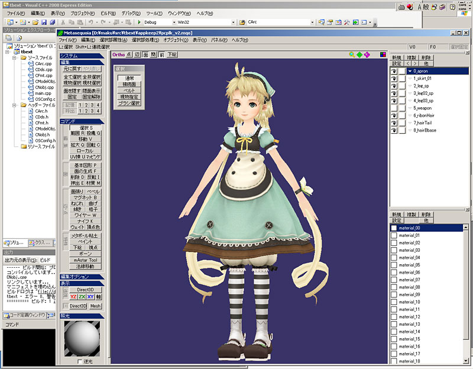Click the lighting sphere preview

coord(82,339)
